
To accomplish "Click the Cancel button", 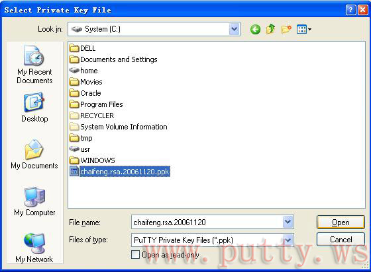I will point(341,240).
